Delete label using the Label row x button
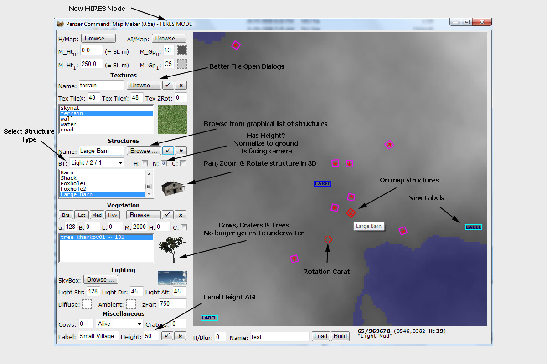The image size is (547, 364). point(180,336)
